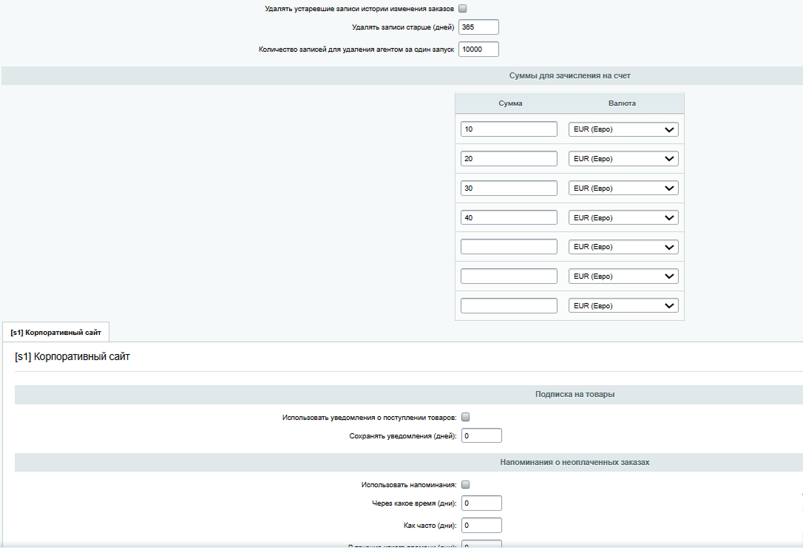Open currency dropdown in first empty amount row
This screenshot has height=550, width=803.
point(623,247)
